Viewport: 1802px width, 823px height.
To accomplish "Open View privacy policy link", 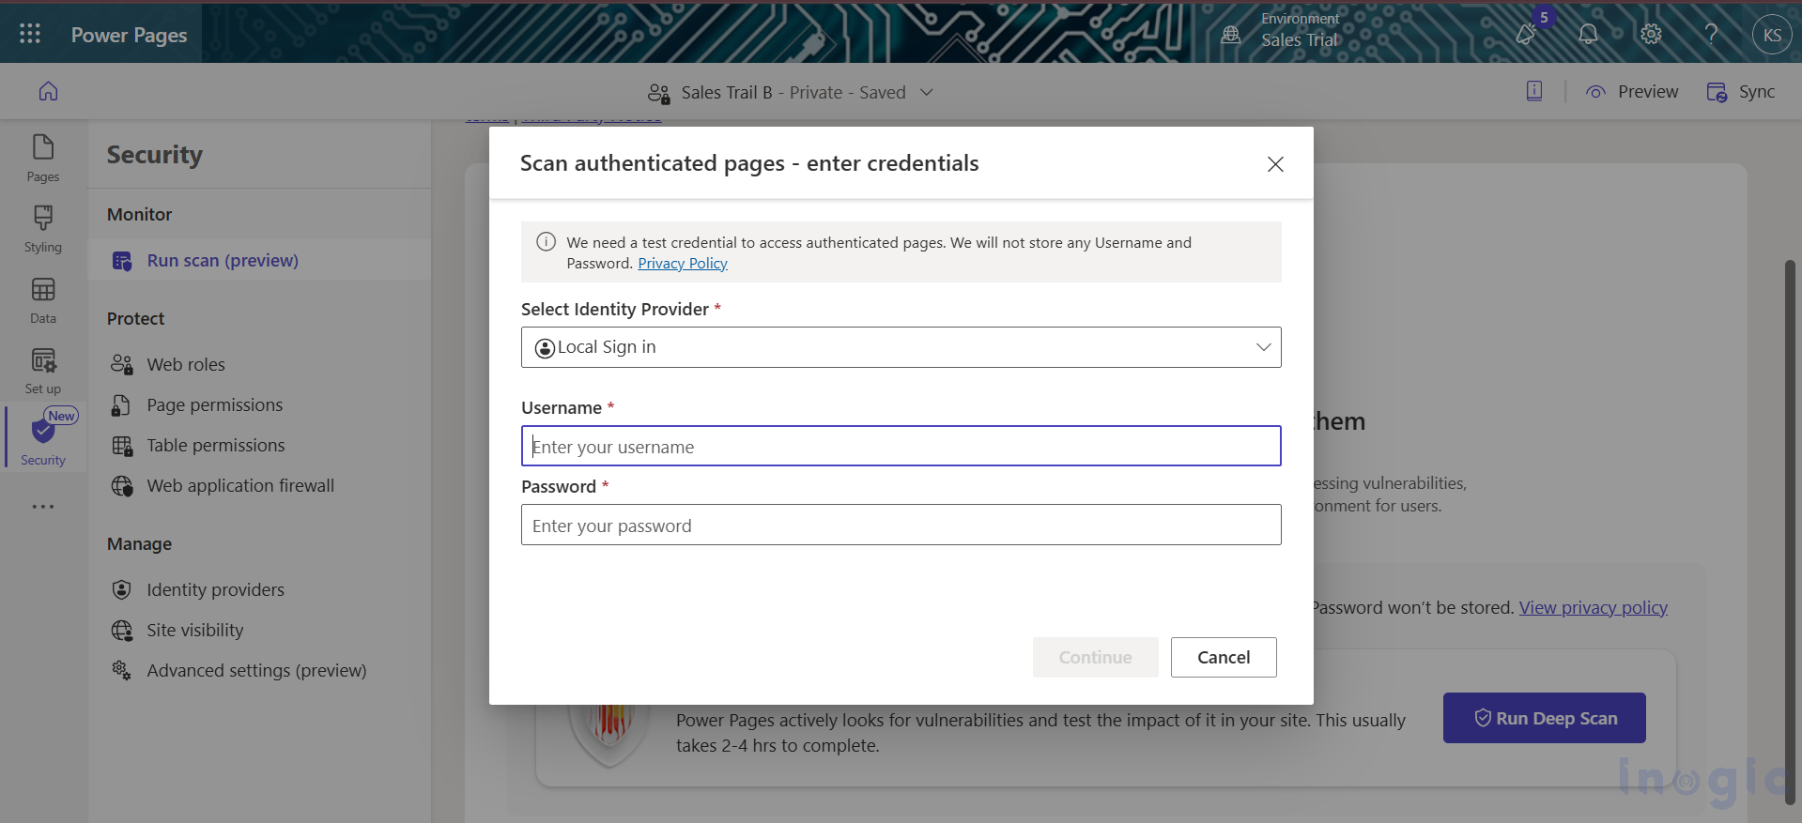I will pos(1594,607).
